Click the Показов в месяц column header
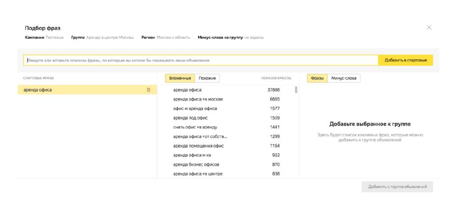 (x=276, y=78)
